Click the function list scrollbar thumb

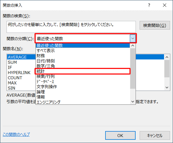[x=167, y=69]
